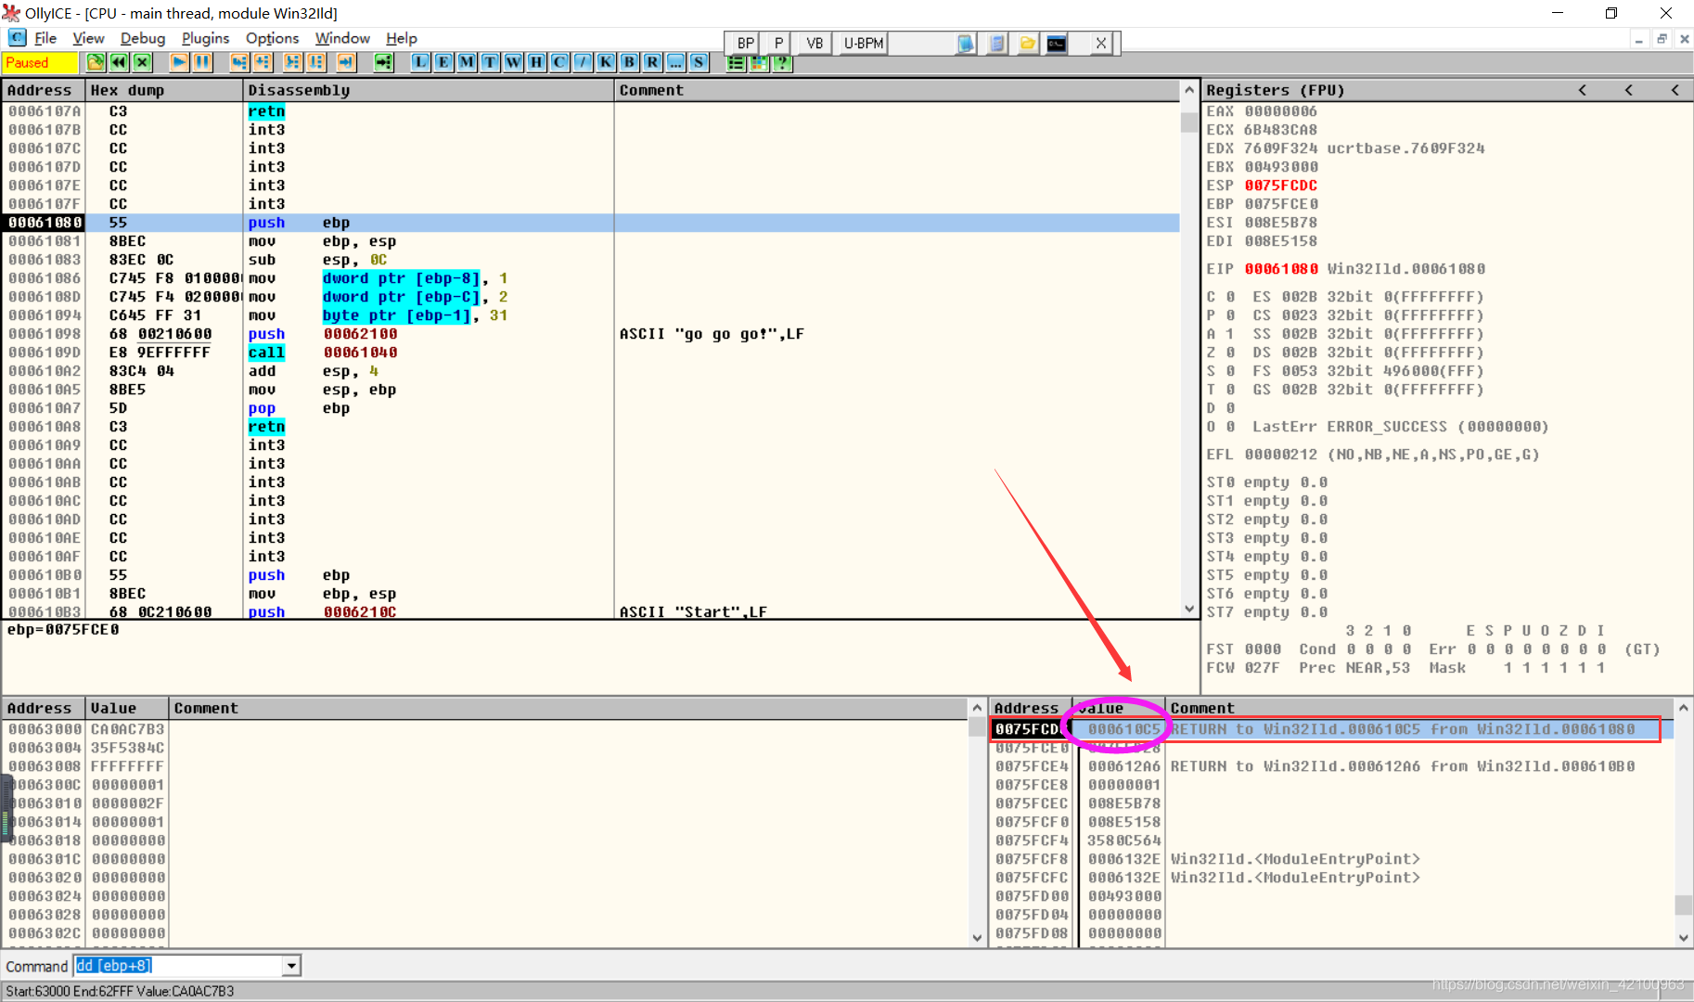Close the floating toolbar with X
The width and height of the screenshot is (1694, 1002).
1100,43
